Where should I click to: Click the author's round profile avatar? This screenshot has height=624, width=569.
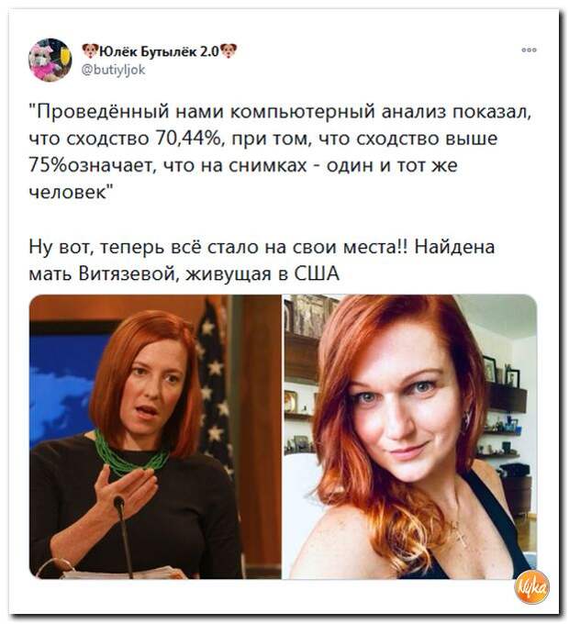[50, 60]
